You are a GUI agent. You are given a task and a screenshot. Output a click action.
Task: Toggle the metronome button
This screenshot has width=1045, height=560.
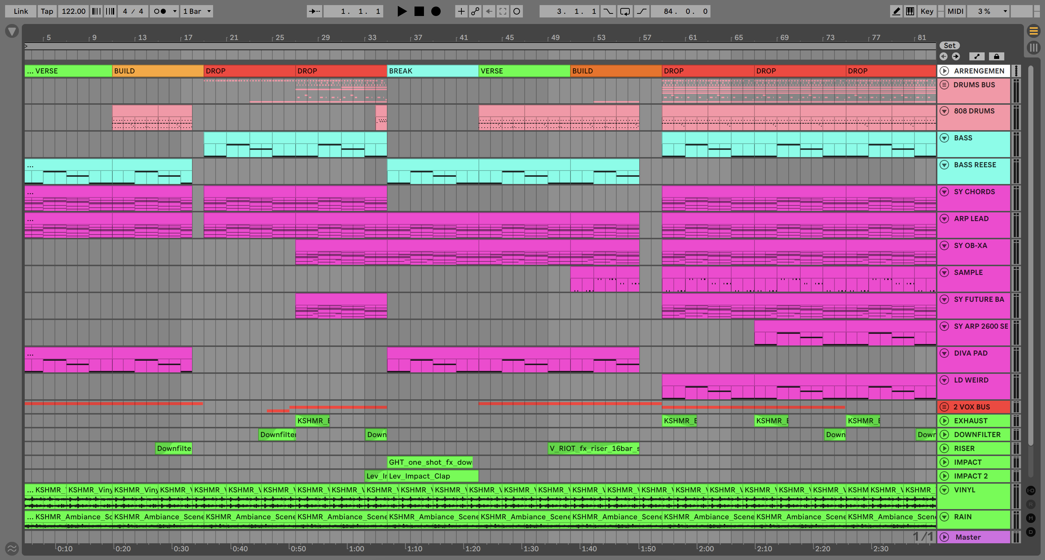point(160,11)
